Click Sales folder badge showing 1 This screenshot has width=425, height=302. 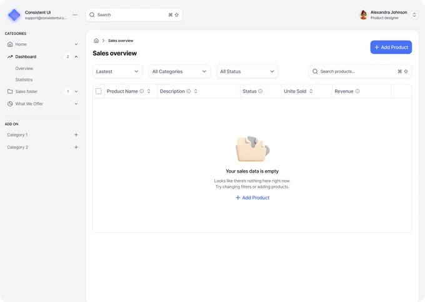point(67,91)
